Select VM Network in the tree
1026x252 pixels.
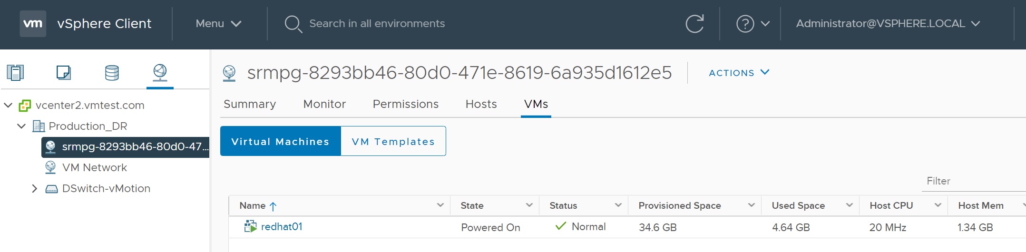[94, 168]
